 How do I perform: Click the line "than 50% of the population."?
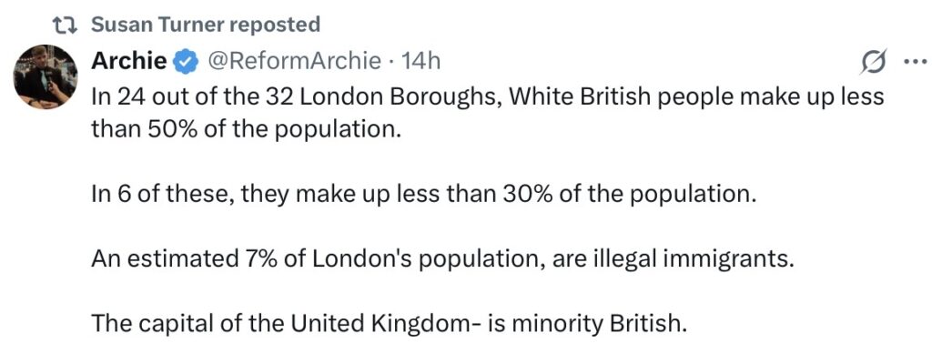tap(246, 128)
